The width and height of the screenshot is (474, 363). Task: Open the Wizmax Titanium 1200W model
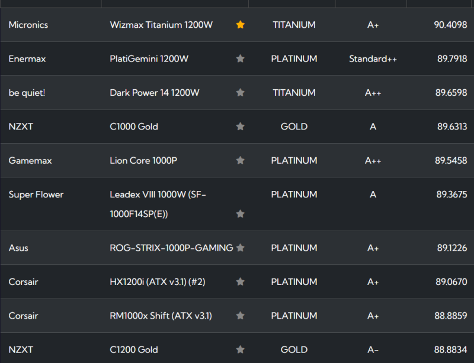[x=161, y=25]
